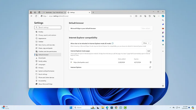The width and height of the screenshot is (196, 110).
Task: Click the Internet Options row
Action: 111,67
